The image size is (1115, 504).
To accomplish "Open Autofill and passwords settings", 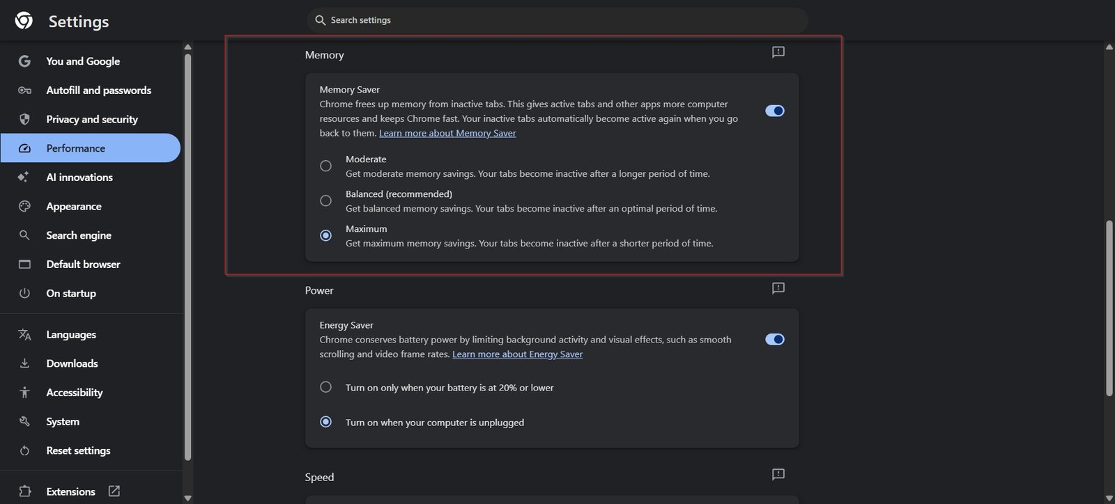I will coord(91,90).
